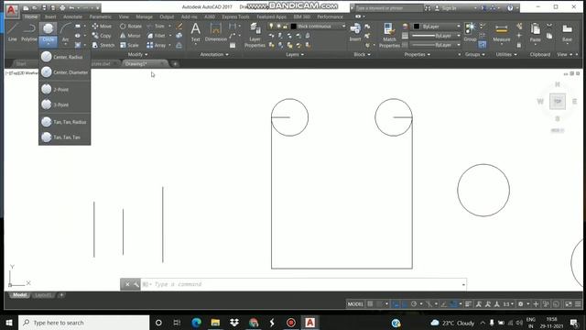
Task: Open the annotation scale 1:1 dropdown
Action: click(x=508, y=304)
